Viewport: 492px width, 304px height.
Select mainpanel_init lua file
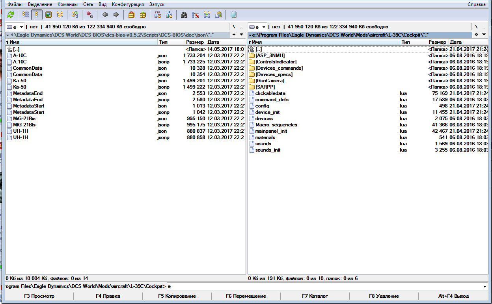coord(368,131)
